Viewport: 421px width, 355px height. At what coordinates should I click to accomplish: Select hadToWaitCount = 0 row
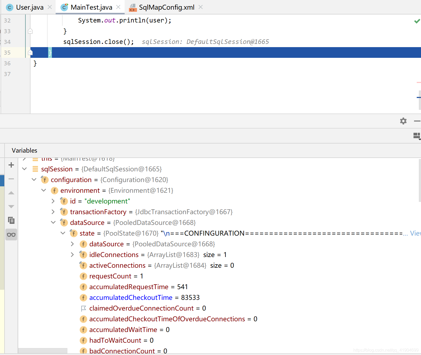(219, 340)
